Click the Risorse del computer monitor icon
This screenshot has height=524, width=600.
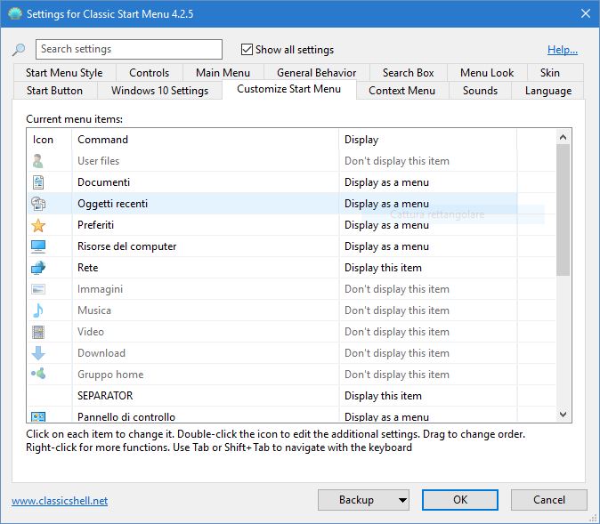[x=38, y=246]
